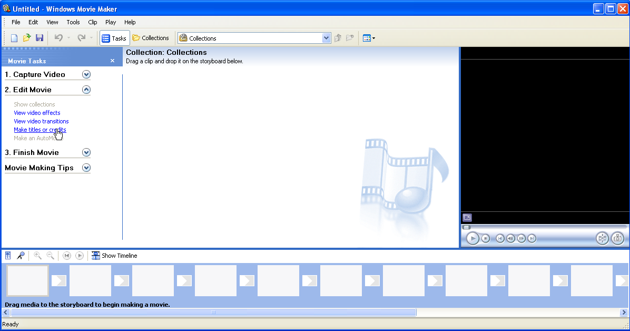Expand the Finish Movie section
This screenshot has width=630, height=331.
click(86, 152)
